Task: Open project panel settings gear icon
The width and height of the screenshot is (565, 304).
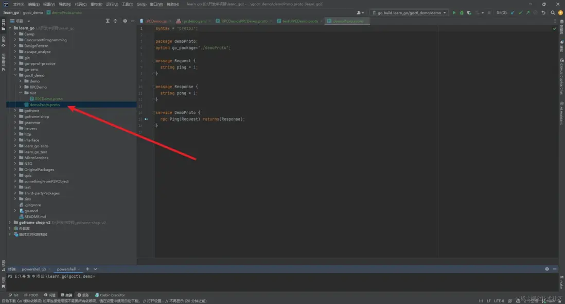Action: tap(125, 21)
